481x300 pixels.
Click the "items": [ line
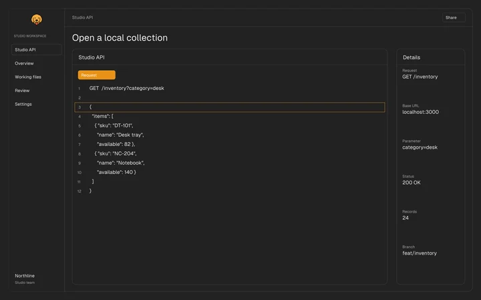click(102, 116)
